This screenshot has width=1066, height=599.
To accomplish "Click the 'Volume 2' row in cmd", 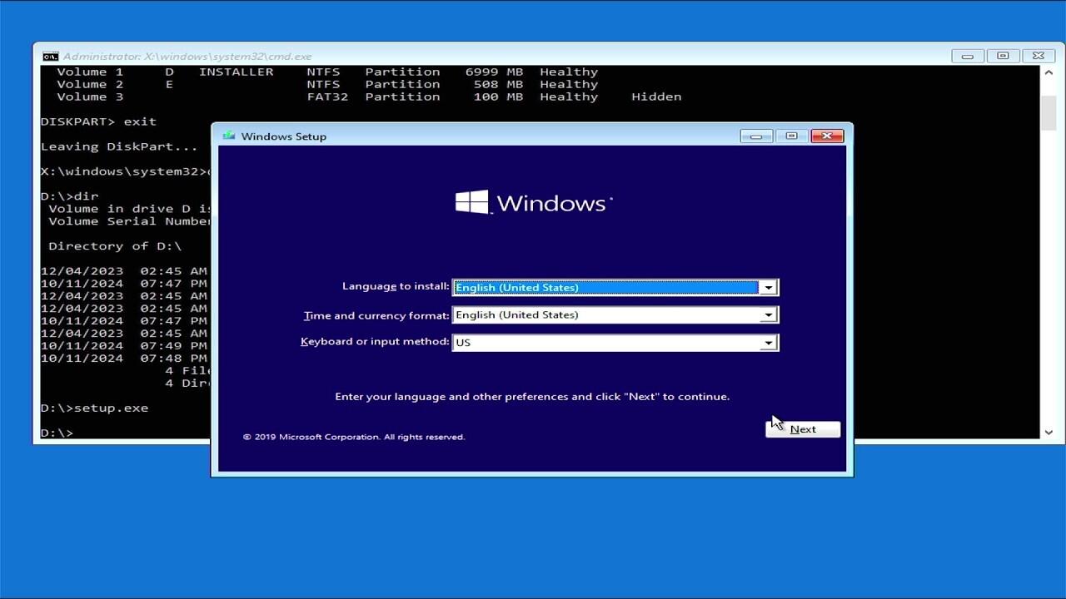I will pos(327,84).
